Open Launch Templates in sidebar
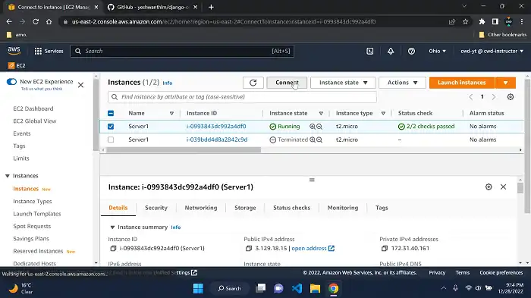 pos(37,214)
